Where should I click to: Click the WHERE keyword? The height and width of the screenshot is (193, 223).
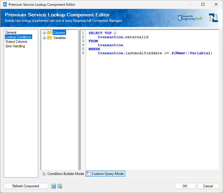pyautogui.click(x=94, y=49)
